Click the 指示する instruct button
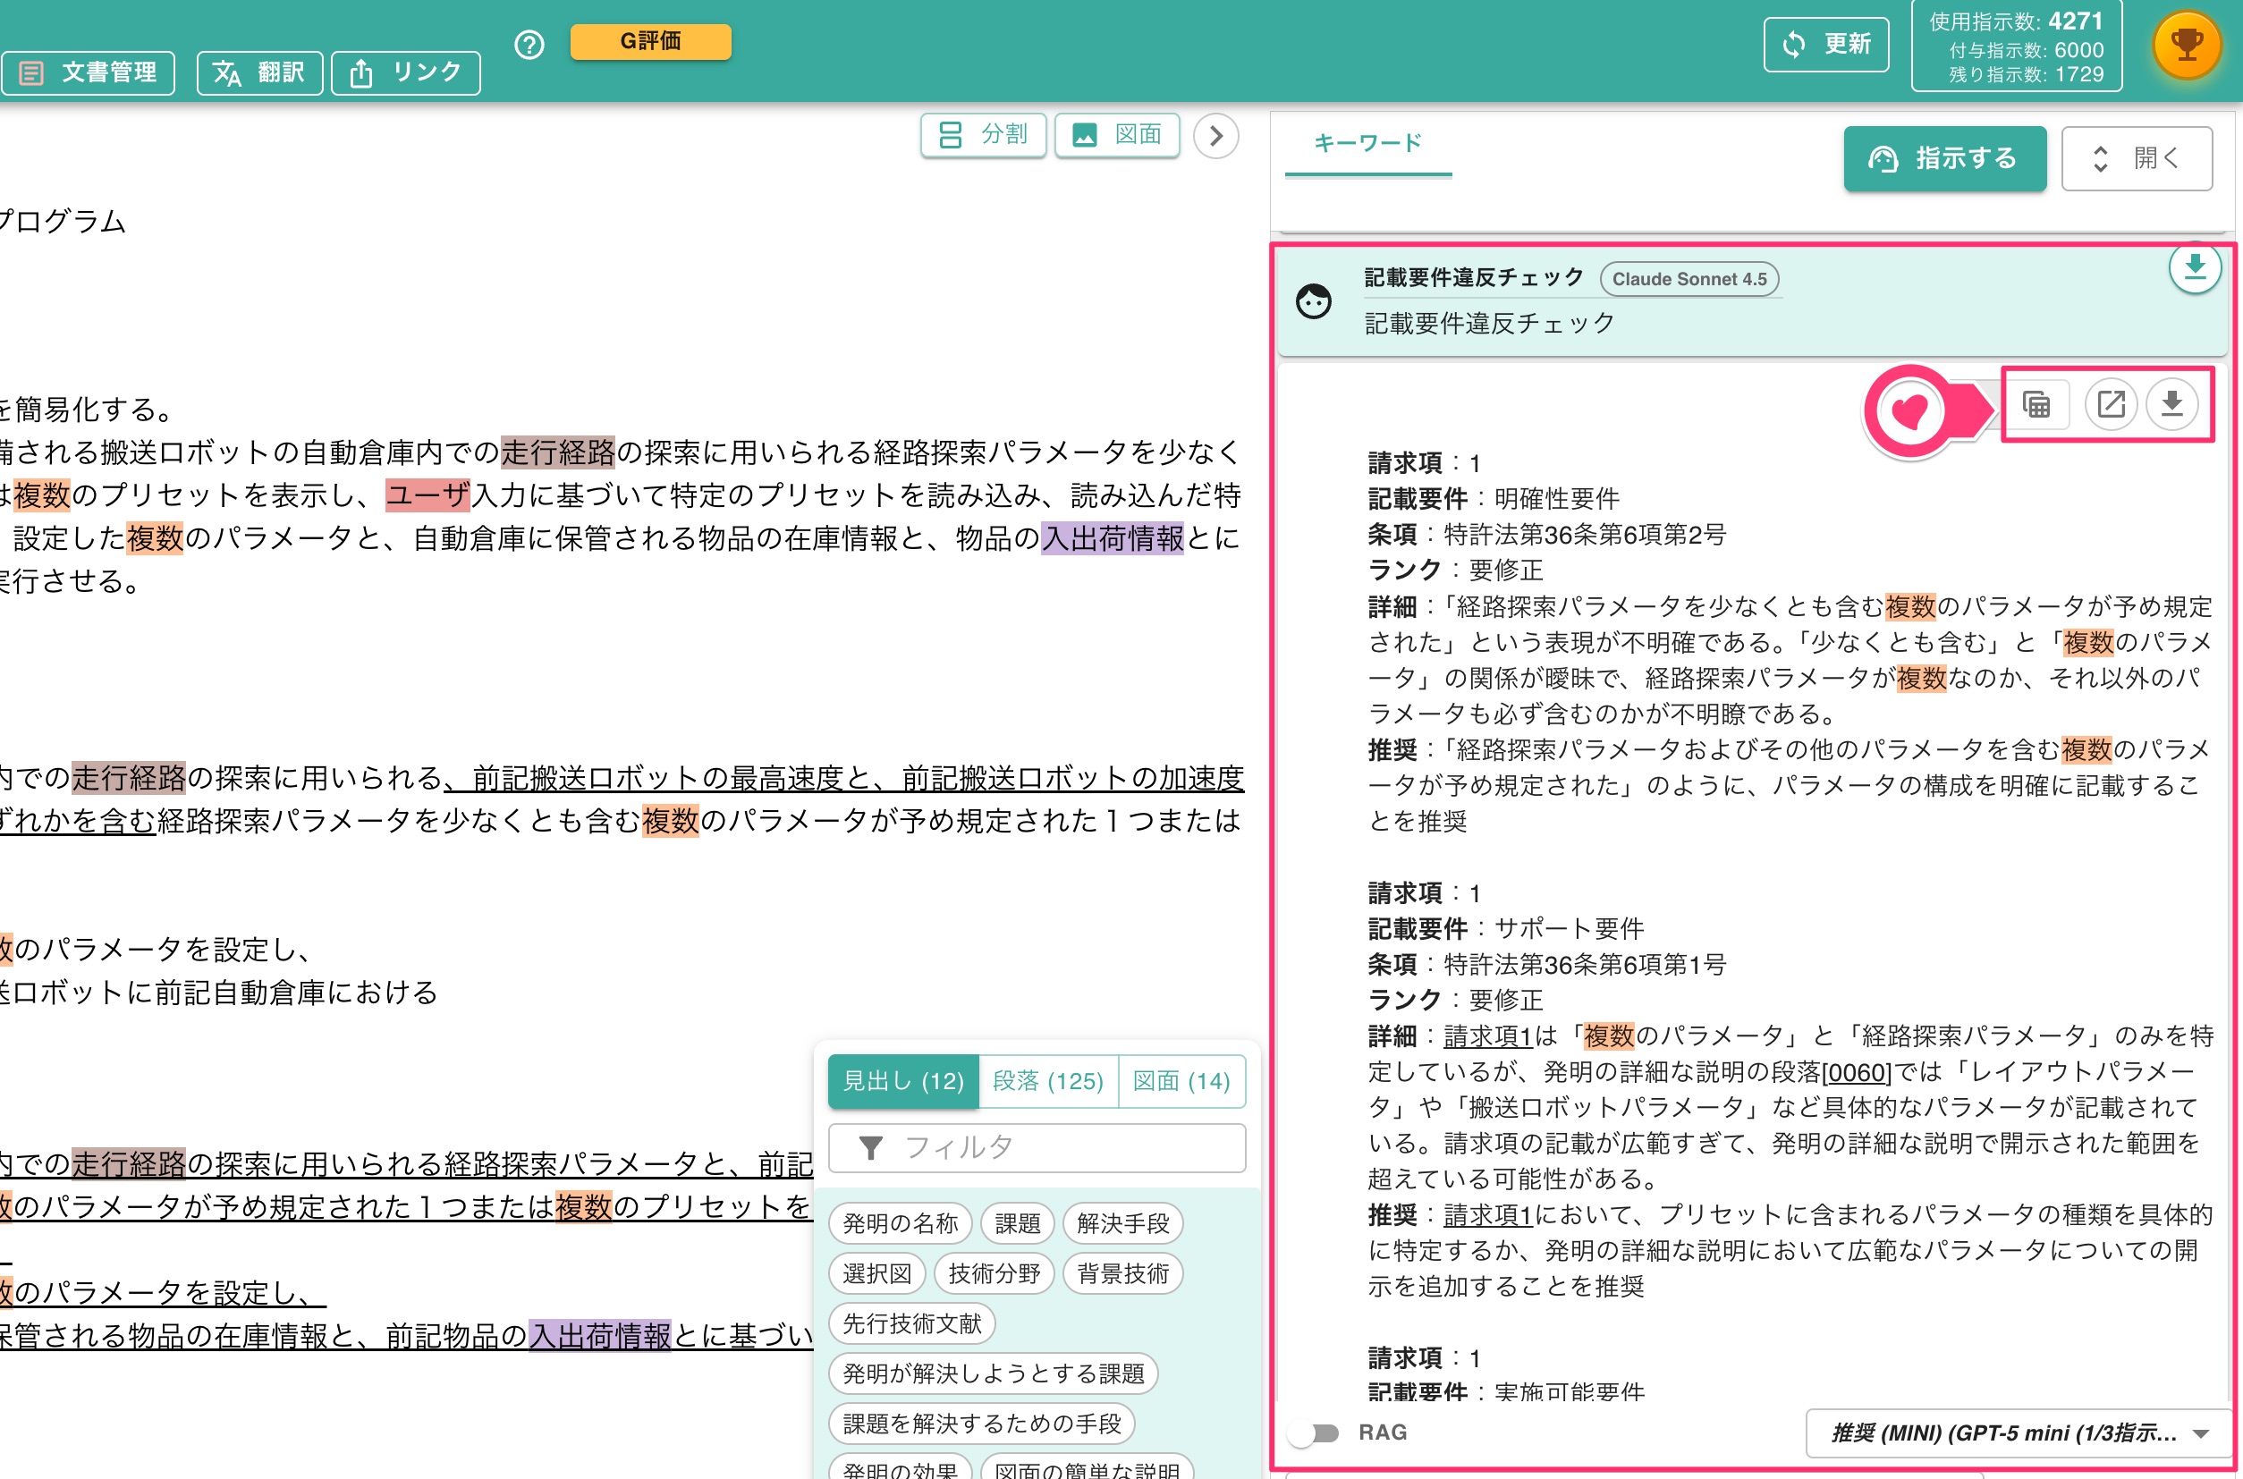2243x1479 pixels. click(x=1945, y=158)
